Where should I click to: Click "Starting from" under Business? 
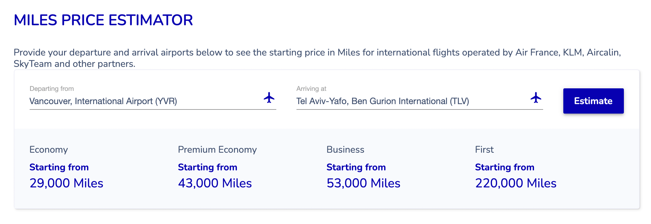356,167
